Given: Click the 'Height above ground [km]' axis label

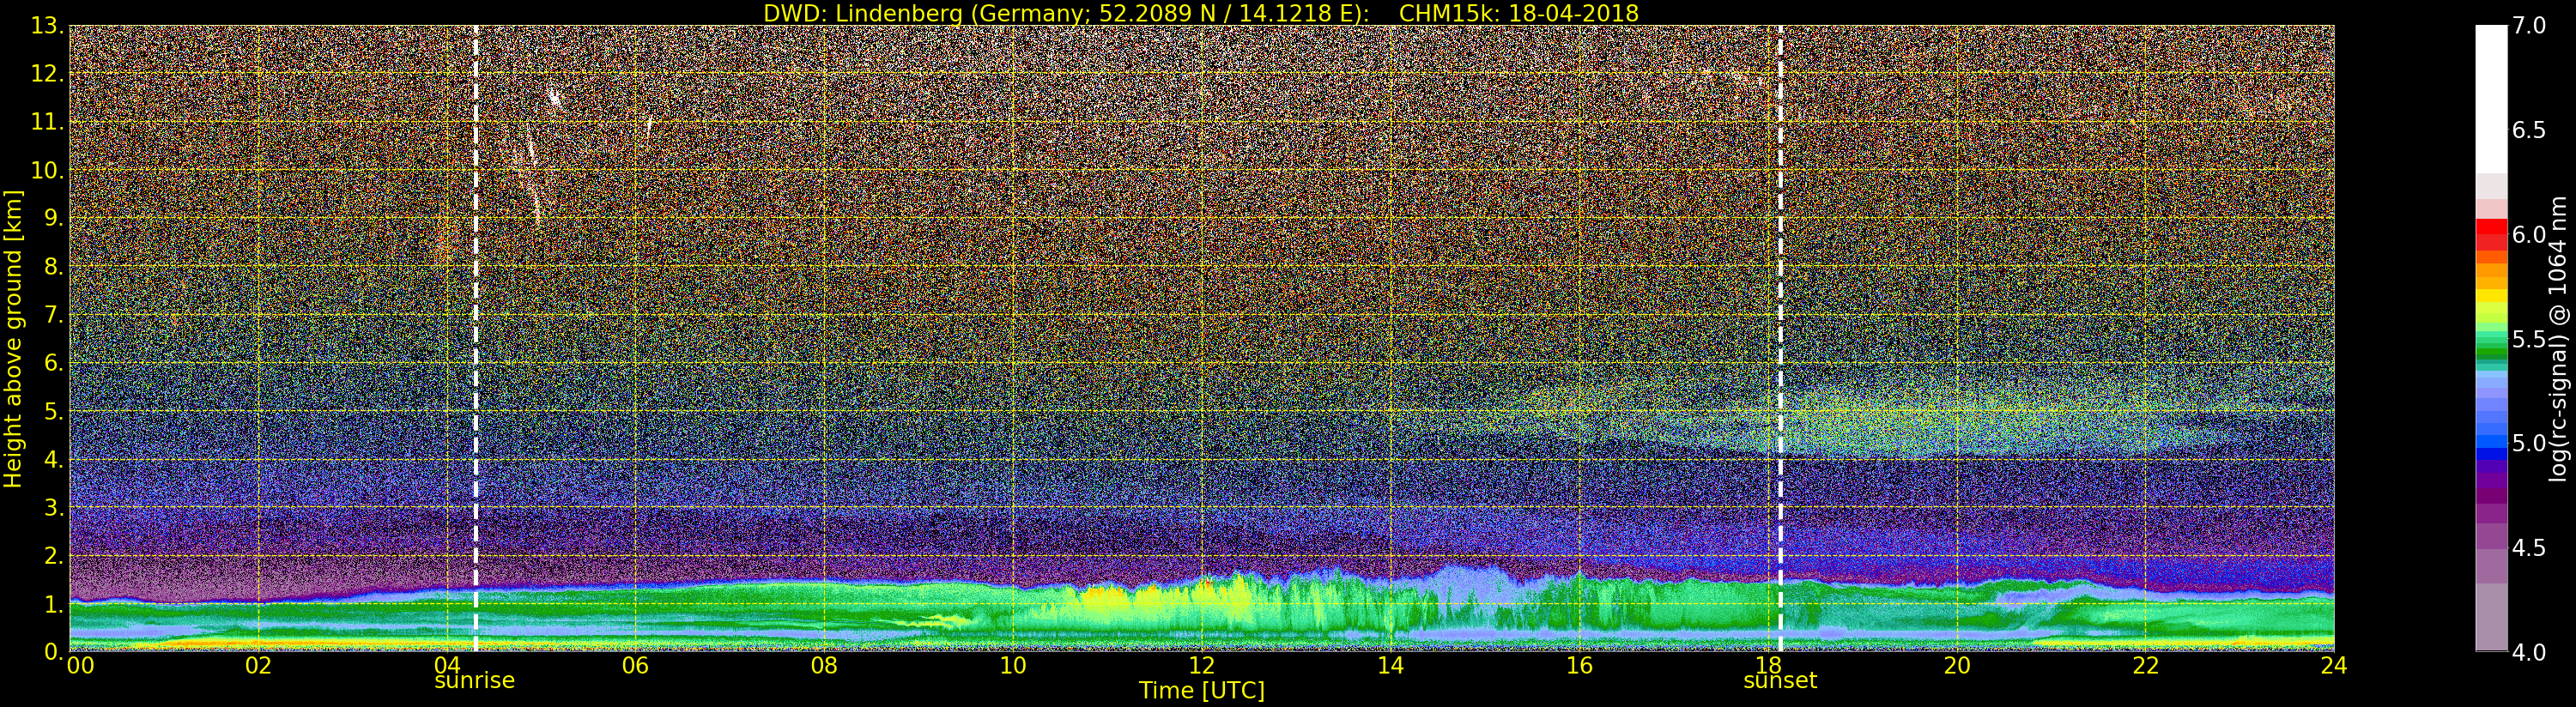Looking at the screenshot, I should (13, 339).
